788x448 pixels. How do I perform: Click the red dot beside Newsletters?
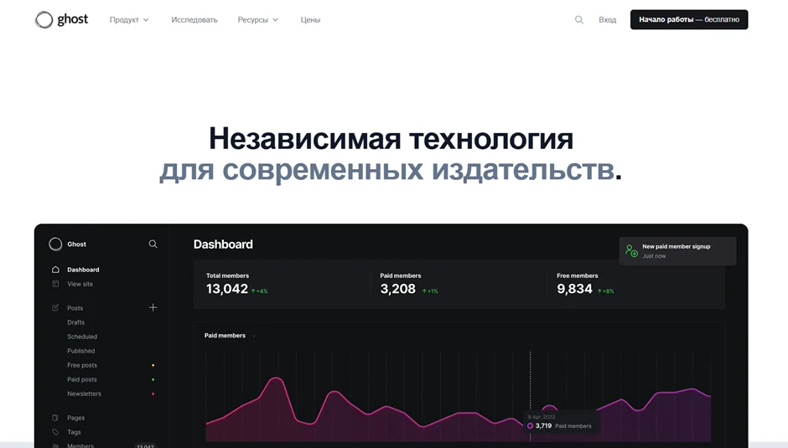click(153, 394)
